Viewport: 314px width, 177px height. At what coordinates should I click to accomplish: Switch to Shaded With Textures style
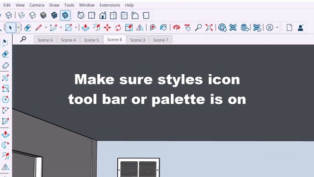tap(54, 15)
